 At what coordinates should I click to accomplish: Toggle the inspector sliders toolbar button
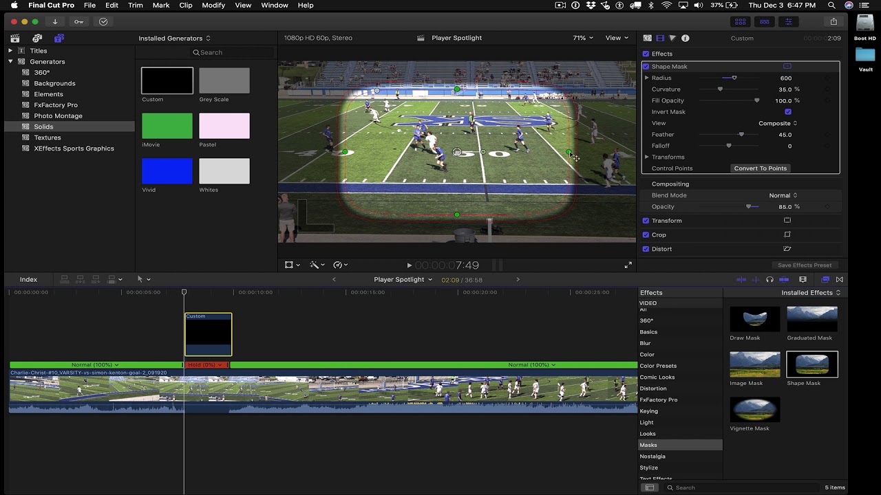789,22
